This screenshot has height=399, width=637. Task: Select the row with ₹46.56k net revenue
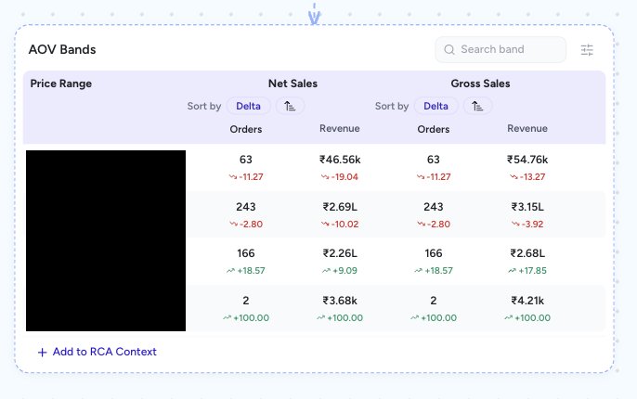click(315, 168)
